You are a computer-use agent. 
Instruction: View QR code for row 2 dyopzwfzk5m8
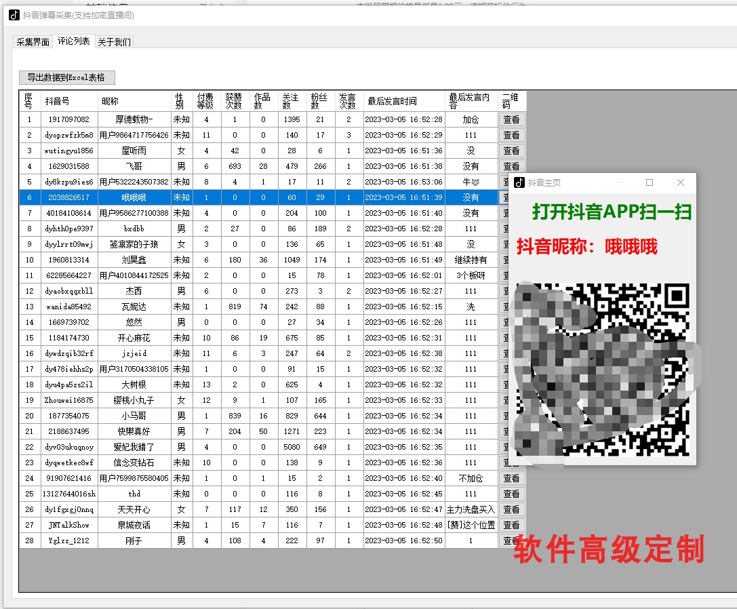(x=511, y=135)
